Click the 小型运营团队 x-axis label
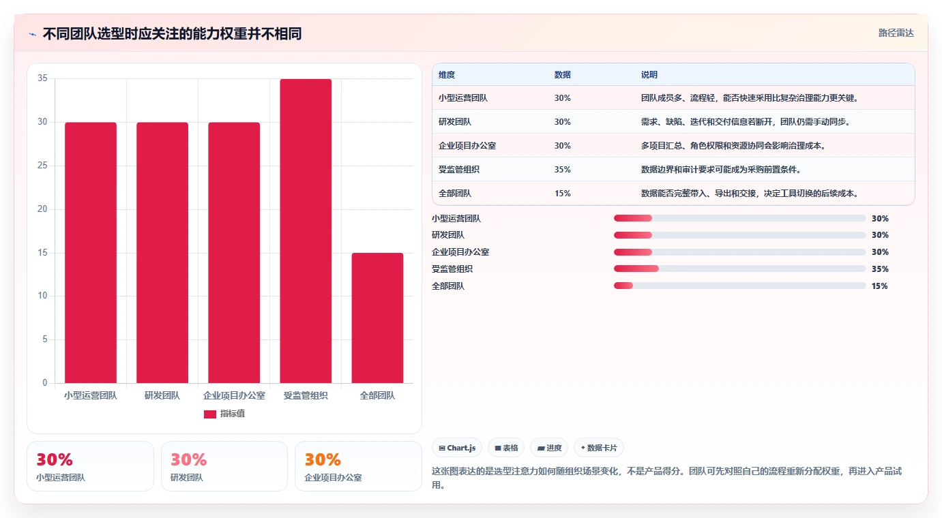Screen dimensions: 942x518 (x=91, y=395)
